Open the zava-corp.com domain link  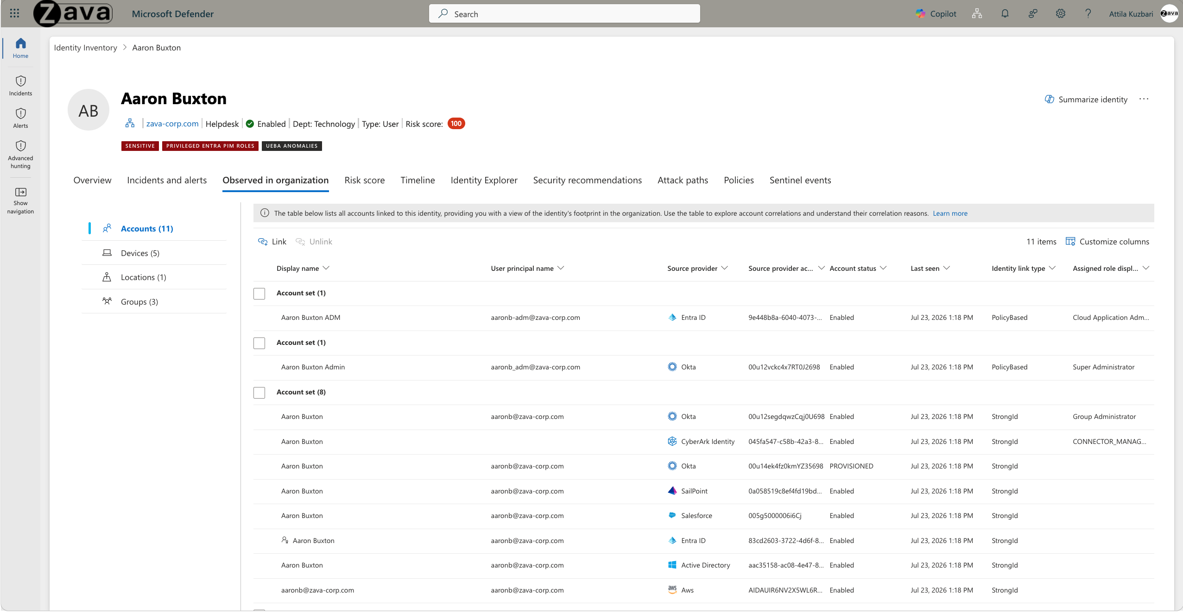click(172, 124)
